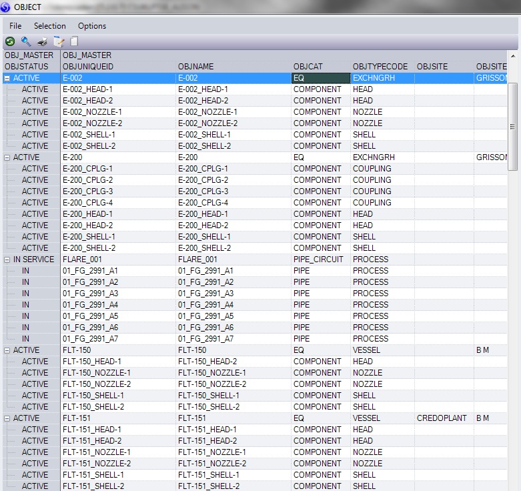Sort by OBJUNIQUEID column header
The width and height of the screenshot is (521, 491).
tap(88, 67)
